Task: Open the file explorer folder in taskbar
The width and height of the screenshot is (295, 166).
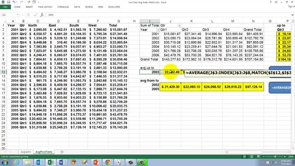Action: point(28,162)
